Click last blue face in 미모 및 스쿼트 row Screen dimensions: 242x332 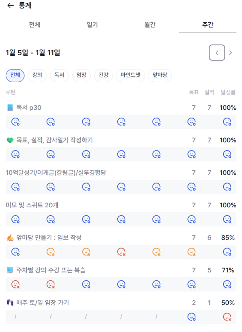point(227,219)
